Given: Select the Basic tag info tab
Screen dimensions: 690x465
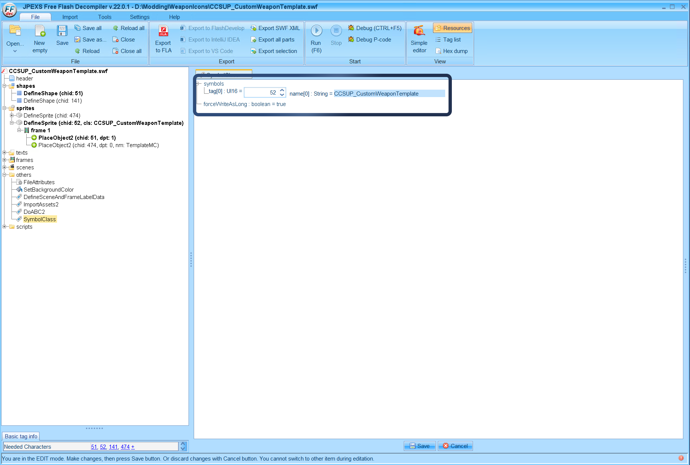Looking at the screenshot, I should pos(21,436).
